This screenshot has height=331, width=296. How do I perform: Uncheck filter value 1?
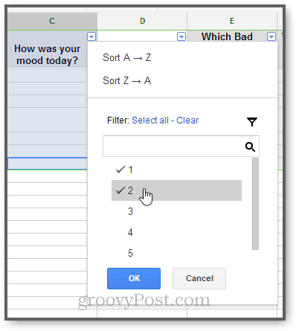coord(176,170)
